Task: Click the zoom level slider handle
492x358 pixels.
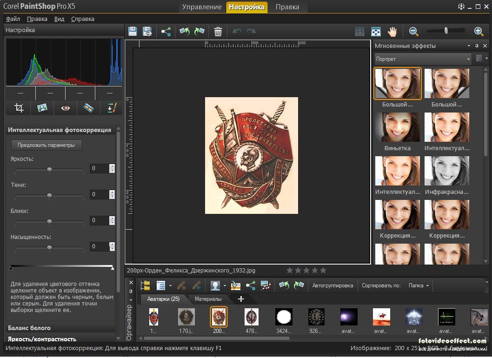Action: (446, 31)
